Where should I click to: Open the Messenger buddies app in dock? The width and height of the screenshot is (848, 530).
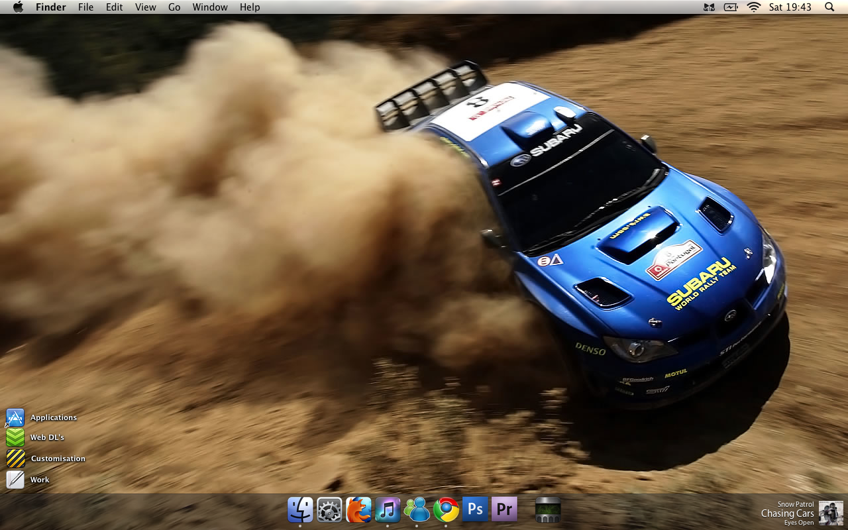[417, 509]
